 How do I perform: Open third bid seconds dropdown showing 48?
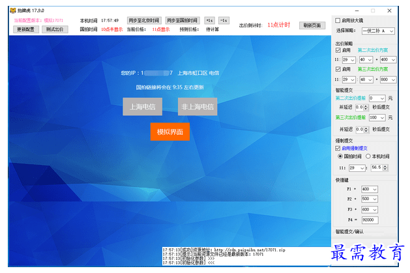pos(366,79)
